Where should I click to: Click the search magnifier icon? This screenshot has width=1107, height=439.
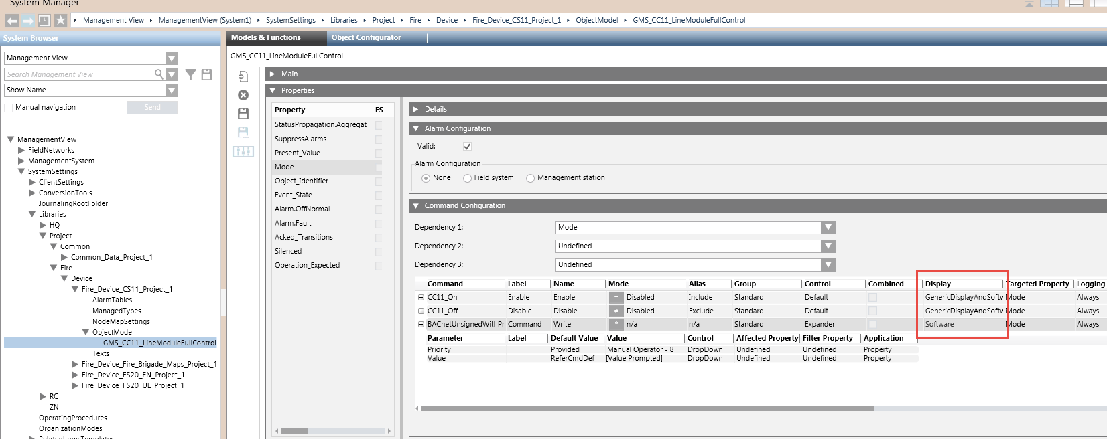click(x=159, y=74)
